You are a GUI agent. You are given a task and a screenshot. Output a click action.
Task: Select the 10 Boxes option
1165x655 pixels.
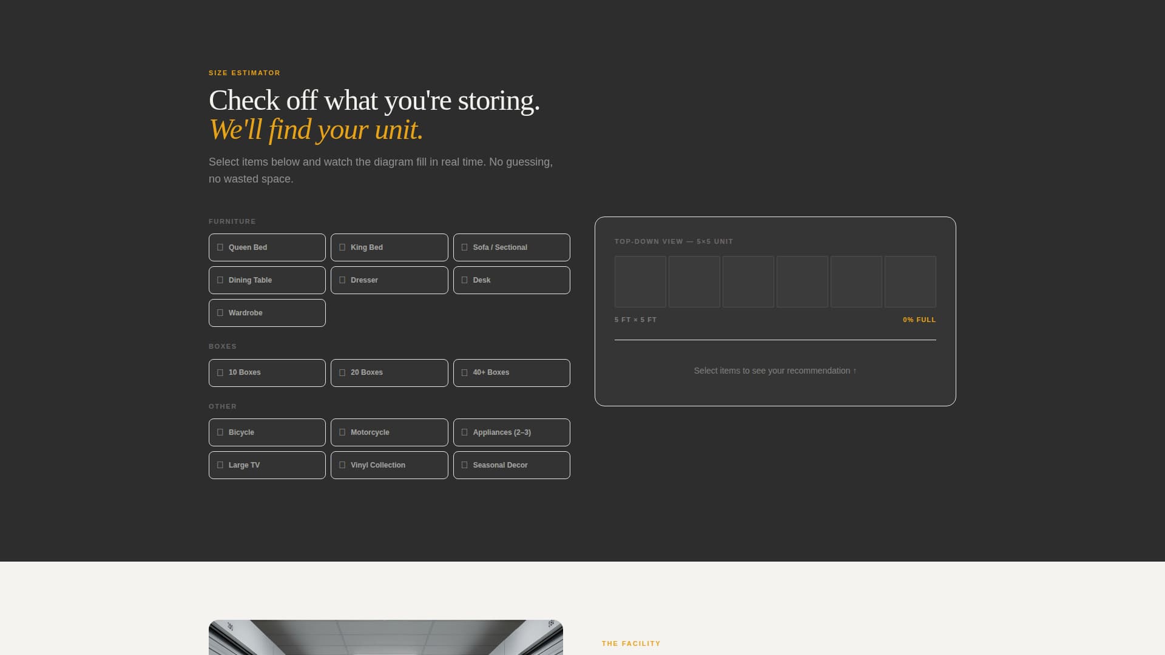click(x=267, y=372)
